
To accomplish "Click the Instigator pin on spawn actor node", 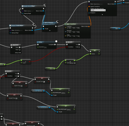I will (89, 13).
